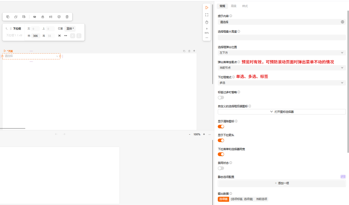Click the 选择框最大高度 input field
The width and height of the screenshot is (349, 205).
(282, 38)
